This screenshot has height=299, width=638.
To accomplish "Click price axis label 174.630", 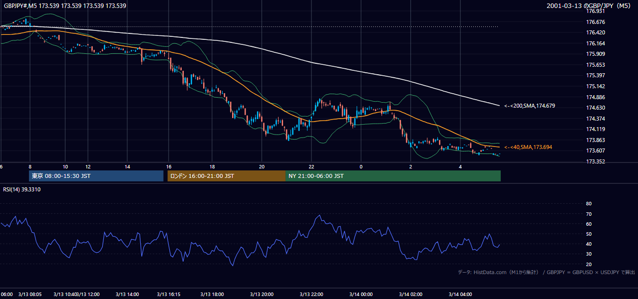I will point(596,108).
